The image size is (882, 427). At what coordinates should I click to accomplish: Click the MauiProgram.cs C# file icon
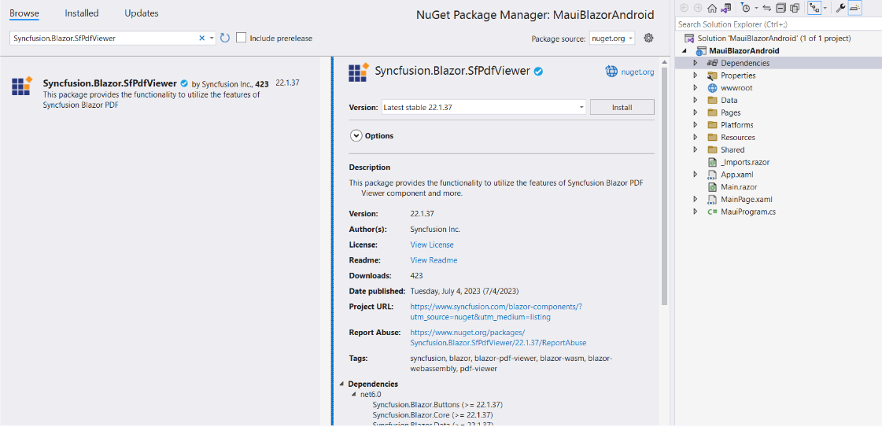712,212
